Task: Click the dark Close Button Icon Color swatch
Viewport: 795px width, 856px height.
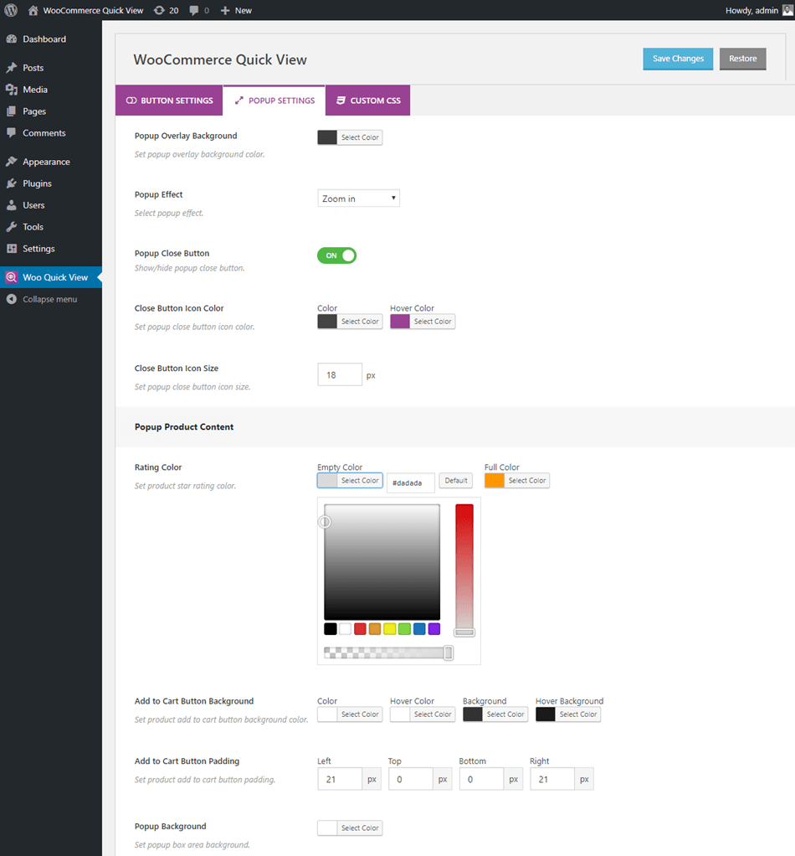Action: [x=327, y=322]
